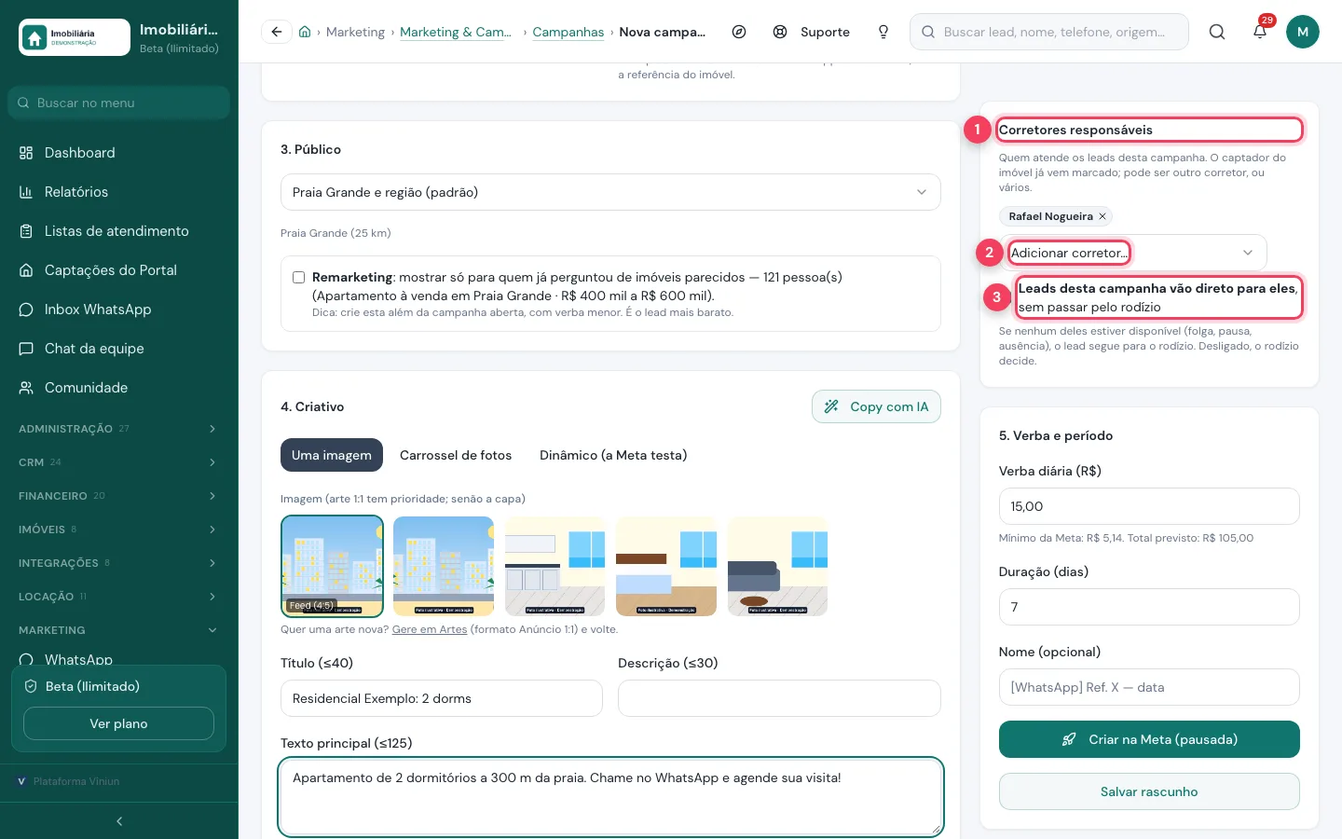Switch to Carrossel de fotos tab
Image resolution: width=1342 pixels, height=839 pixels.
(x=456, y=455)
